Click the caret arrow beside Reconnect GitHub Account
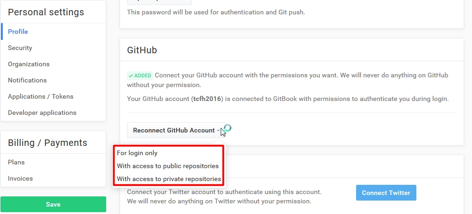Image resolution: width=472 pixels, height=214 pixels. click(x=218, y=131)
